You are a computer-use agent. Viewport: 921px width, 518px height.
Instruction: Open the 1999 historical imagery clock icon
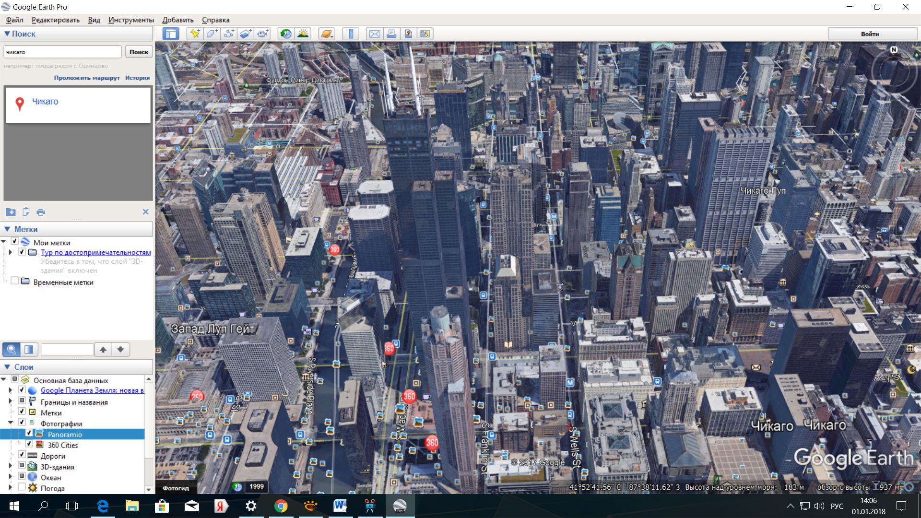(x=237, y=486)
